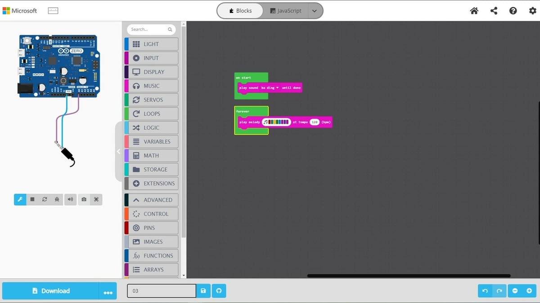Zoom in on the workspace
The image size is (540, 303).
[x=530, y=291]
